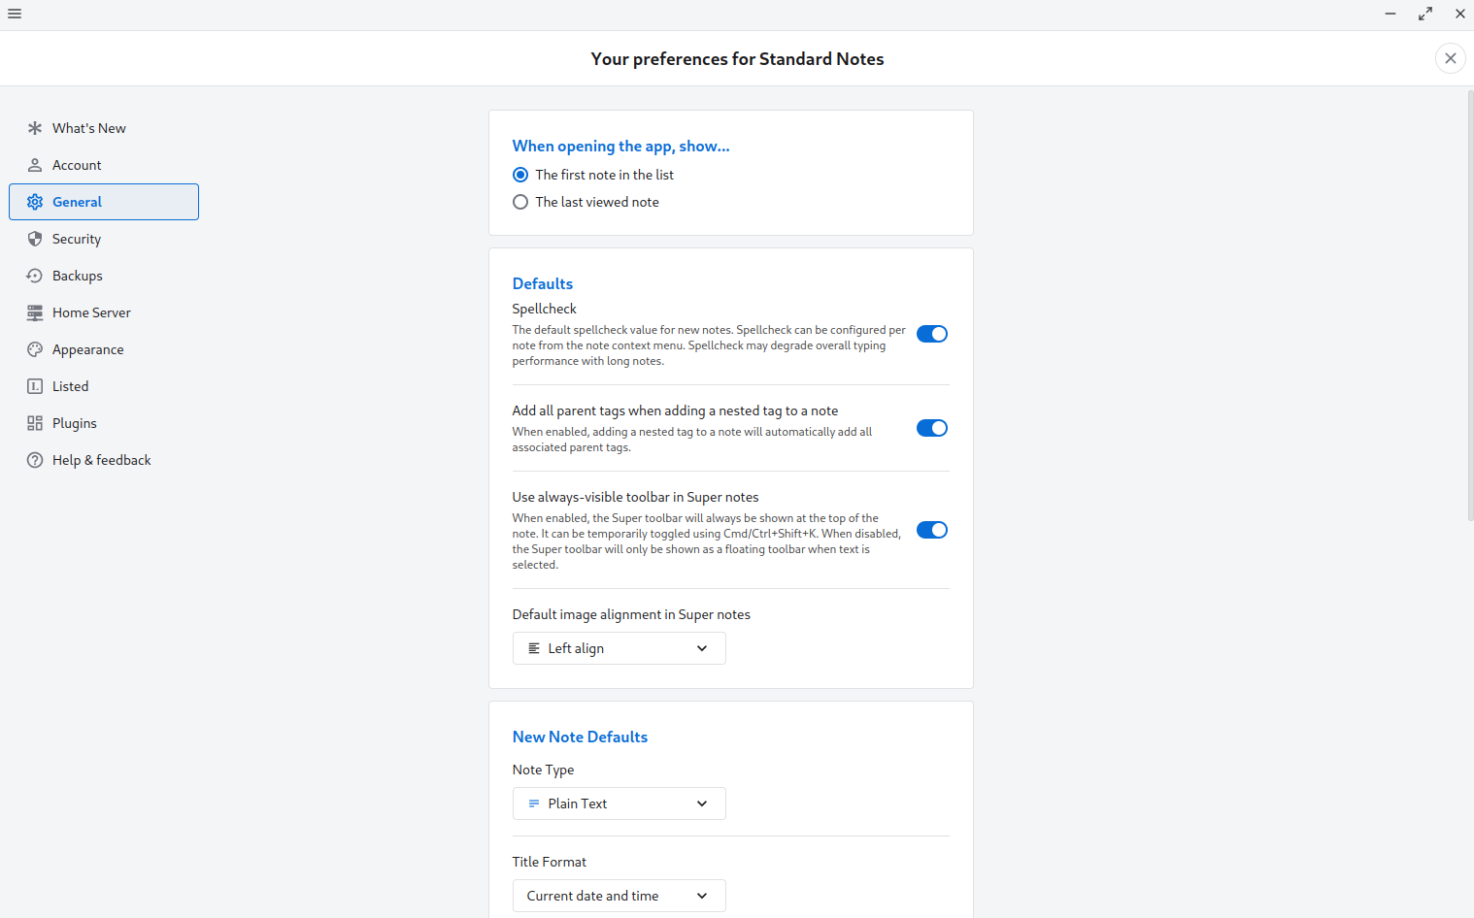Viewport: 1474px width, 918px height.
Task: Select the General preferences pane
Action: tap(104, 202)
